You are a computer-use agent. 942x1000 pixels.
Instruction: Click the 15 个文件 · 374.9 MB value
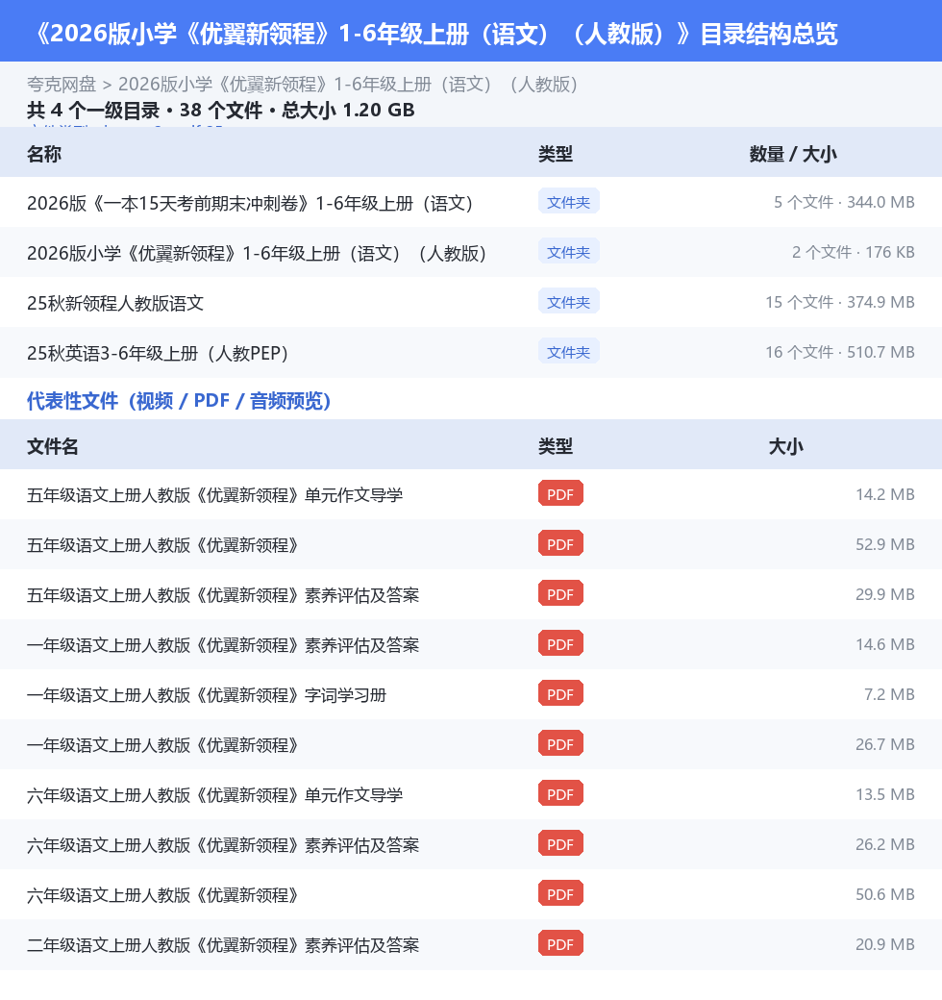pyautogui.click(x=839, y=302)
